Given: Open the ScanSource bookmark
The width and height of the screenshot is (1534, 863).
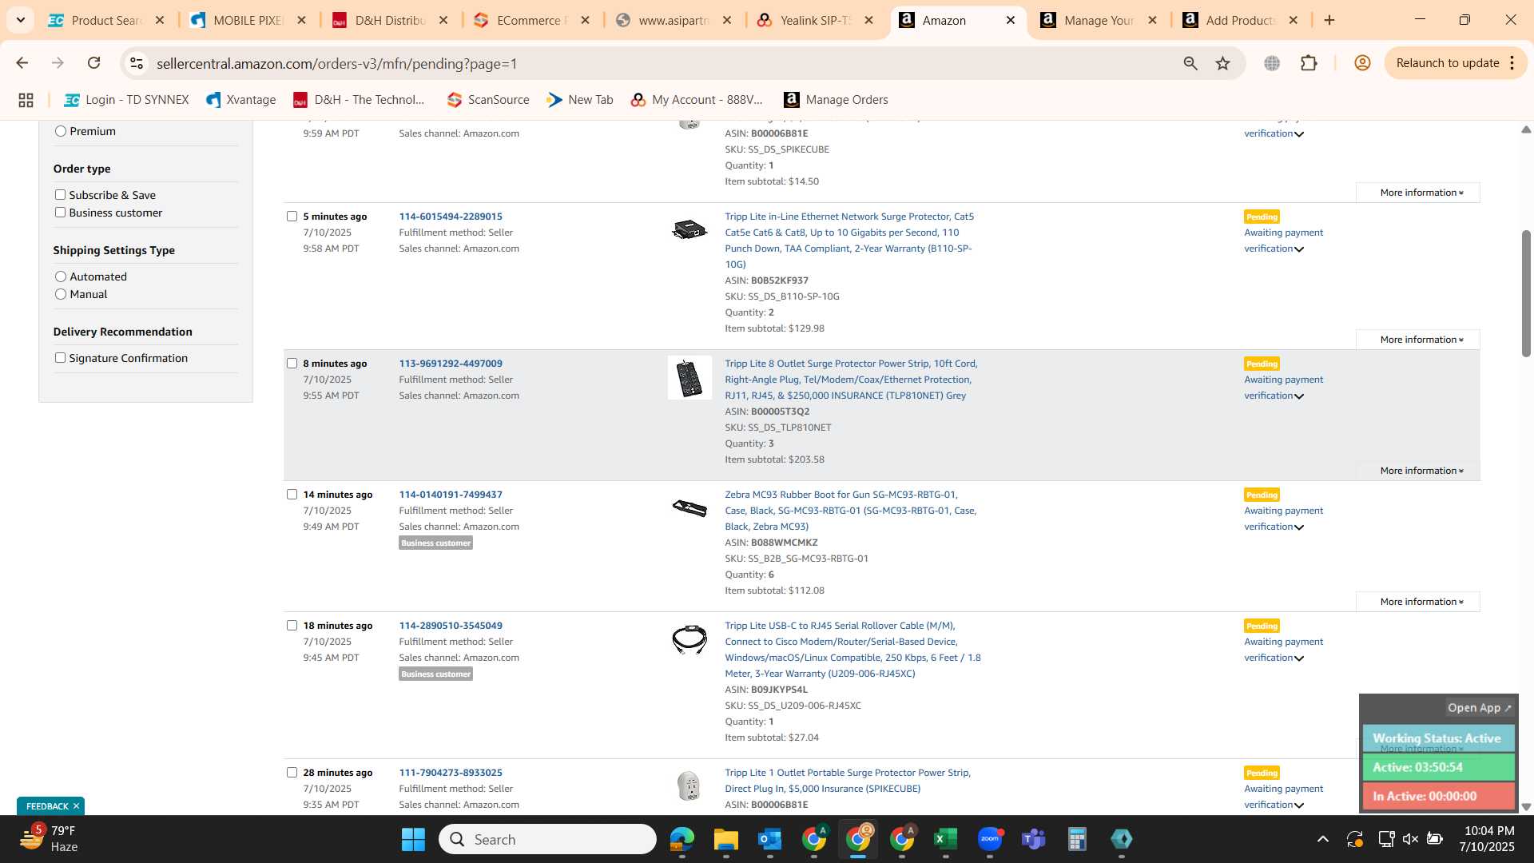Looking at the screenshot, I should [488, 100].
